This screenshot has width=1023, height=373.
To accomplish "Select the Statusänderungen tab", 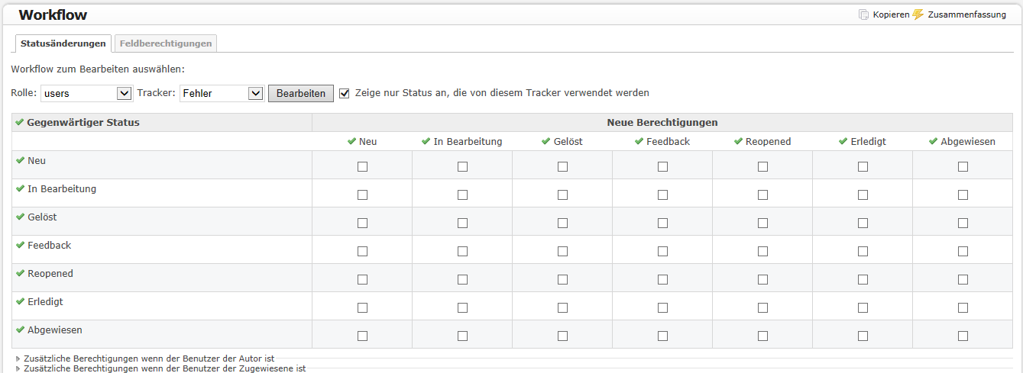I will pos(63,43).
